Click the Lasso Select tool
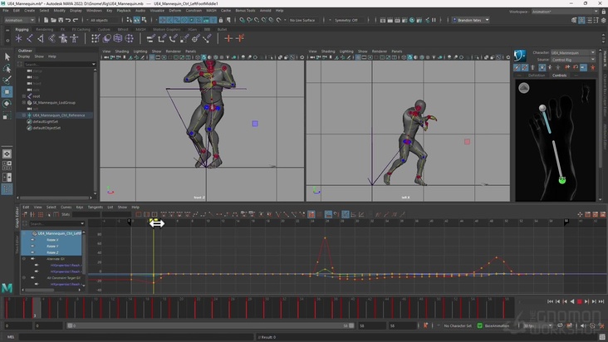This screenshot has width=608, height=342. pyautogui.click(x=7, y=69)
